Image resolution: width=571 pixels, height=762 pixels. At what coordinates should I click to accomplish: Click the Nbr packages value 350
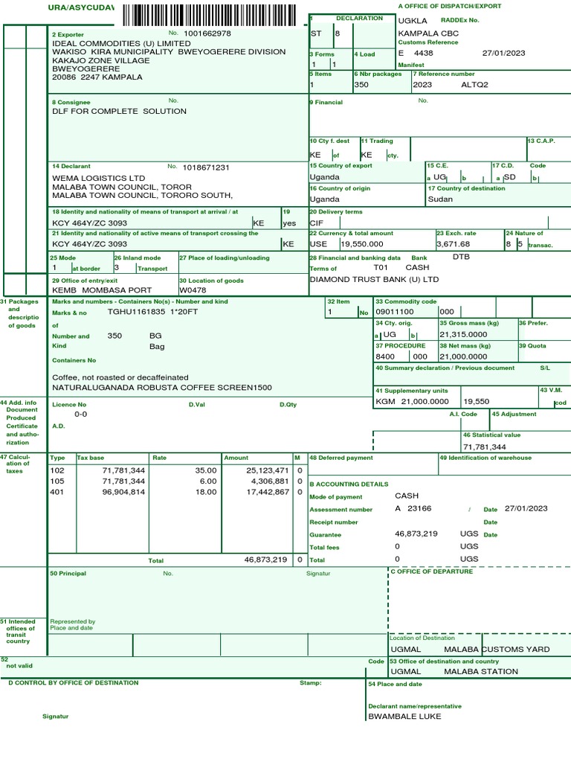(361, 85)
